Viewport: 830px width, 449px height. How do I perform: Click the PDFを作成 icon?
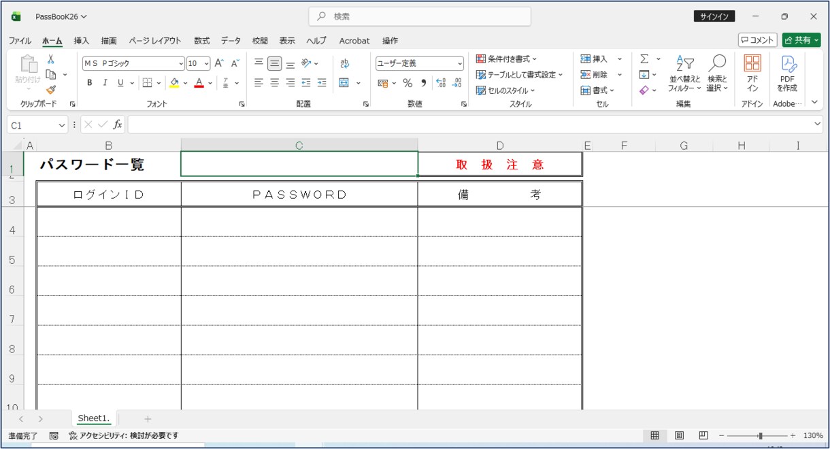click(x=788, y=74)
